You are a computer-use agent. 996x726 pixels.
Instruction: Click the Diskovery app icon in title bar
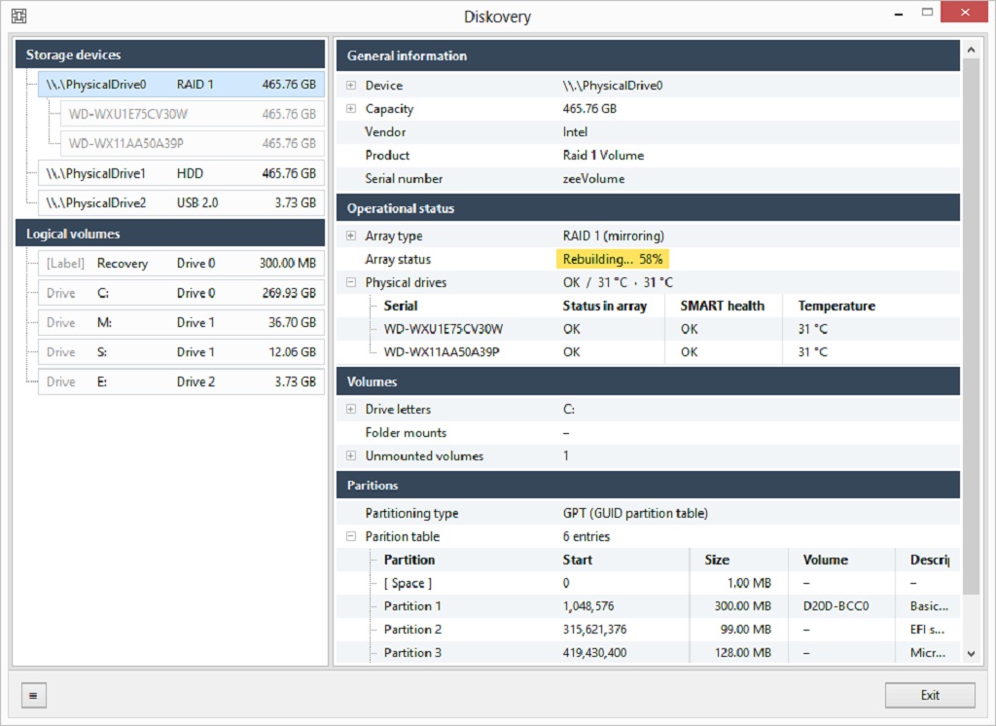coord(19,16)
